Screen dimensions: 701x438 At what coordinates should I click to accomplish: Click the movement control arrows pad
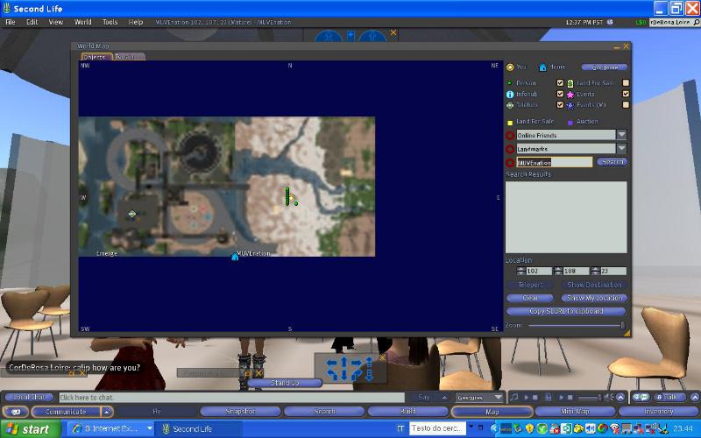(350, 368)
